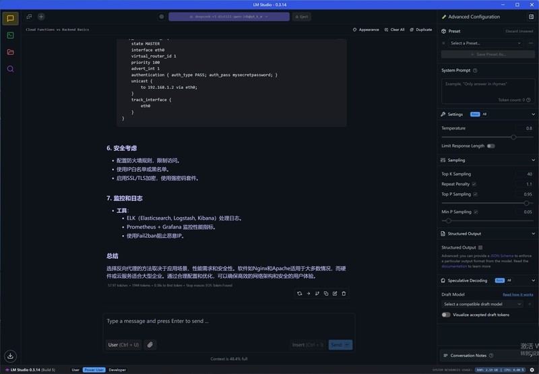Open model load settings gear icon

162,16
